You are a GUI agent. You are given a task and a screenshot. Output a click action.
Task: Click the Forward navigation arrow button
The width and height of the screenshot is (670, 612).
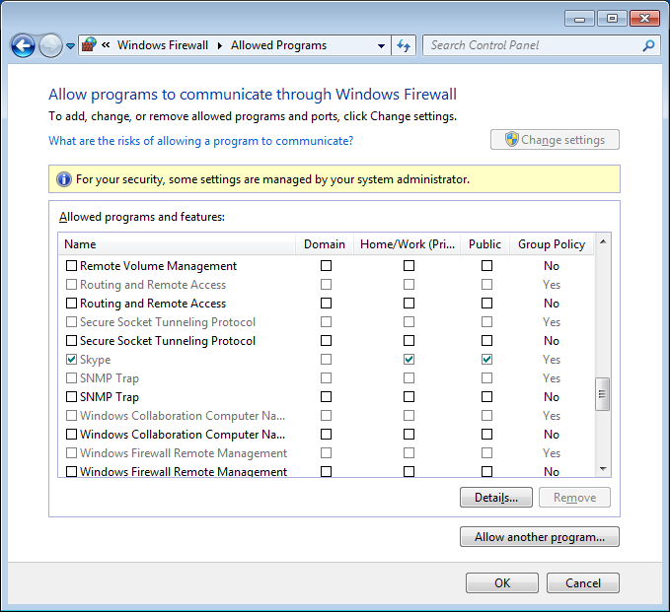click(x=50, y=45)
